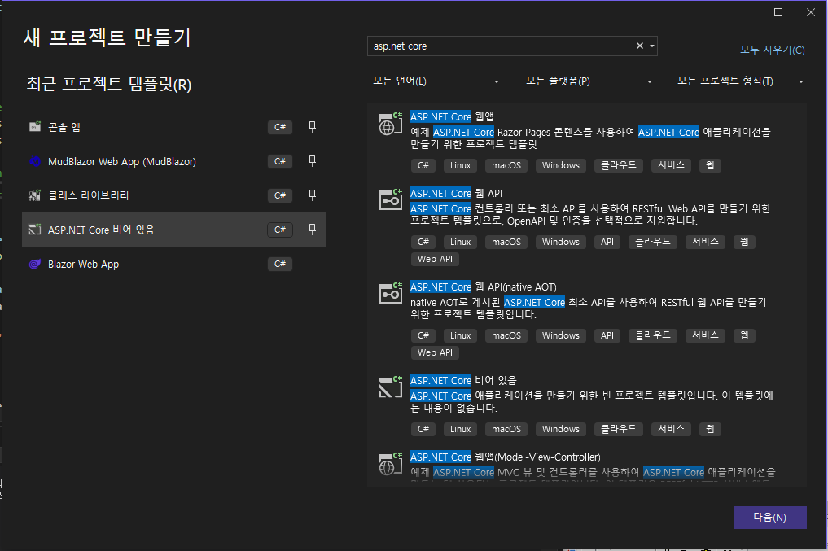Pin the 클래스 라이브러리 recent template
This screenshot has height=551, width=828.
tap(312, 195)
